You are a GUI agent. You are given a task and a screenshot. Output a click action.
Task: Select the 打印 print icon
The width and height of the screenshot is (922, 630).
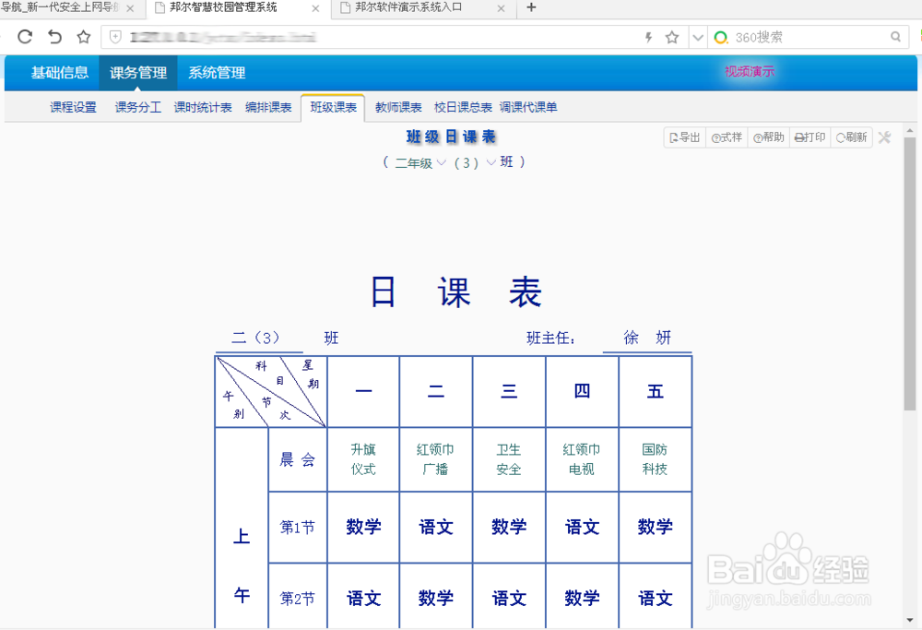[x=809, y=137]
